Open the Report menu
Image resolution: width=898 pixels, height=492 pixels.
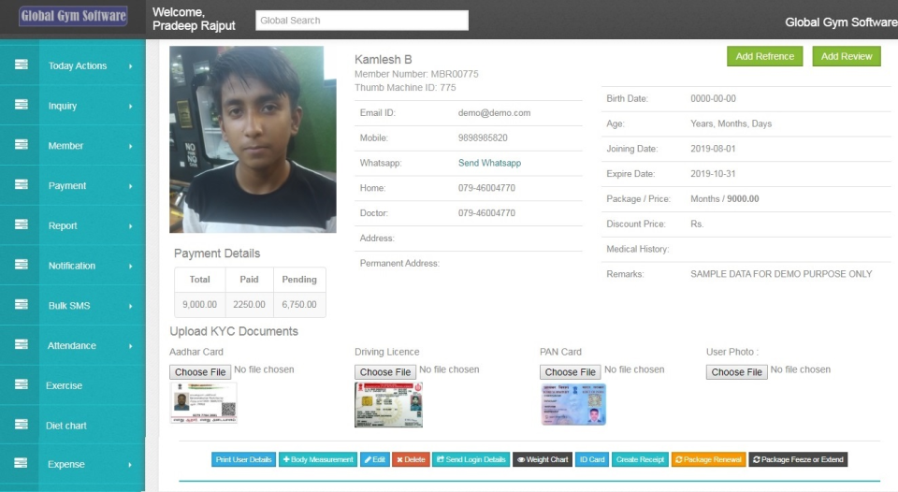pyautogui.click(x=63, y=225)
